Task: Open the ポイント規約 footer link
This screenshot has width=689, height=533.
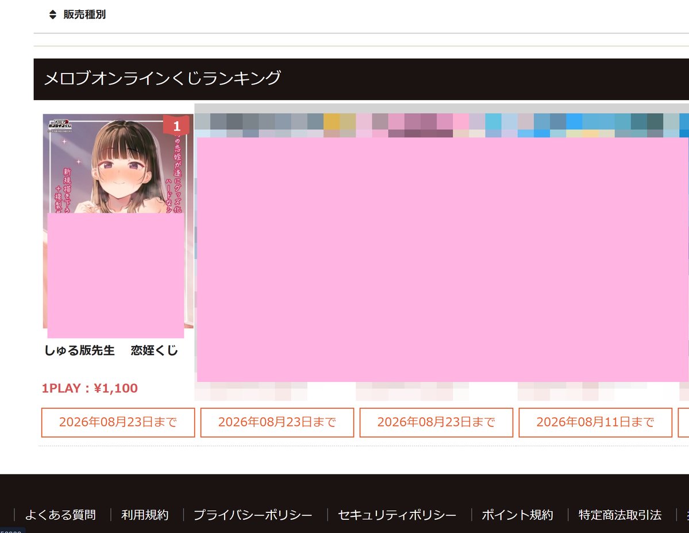Action: pyautogui.click(x=518, y=515)
